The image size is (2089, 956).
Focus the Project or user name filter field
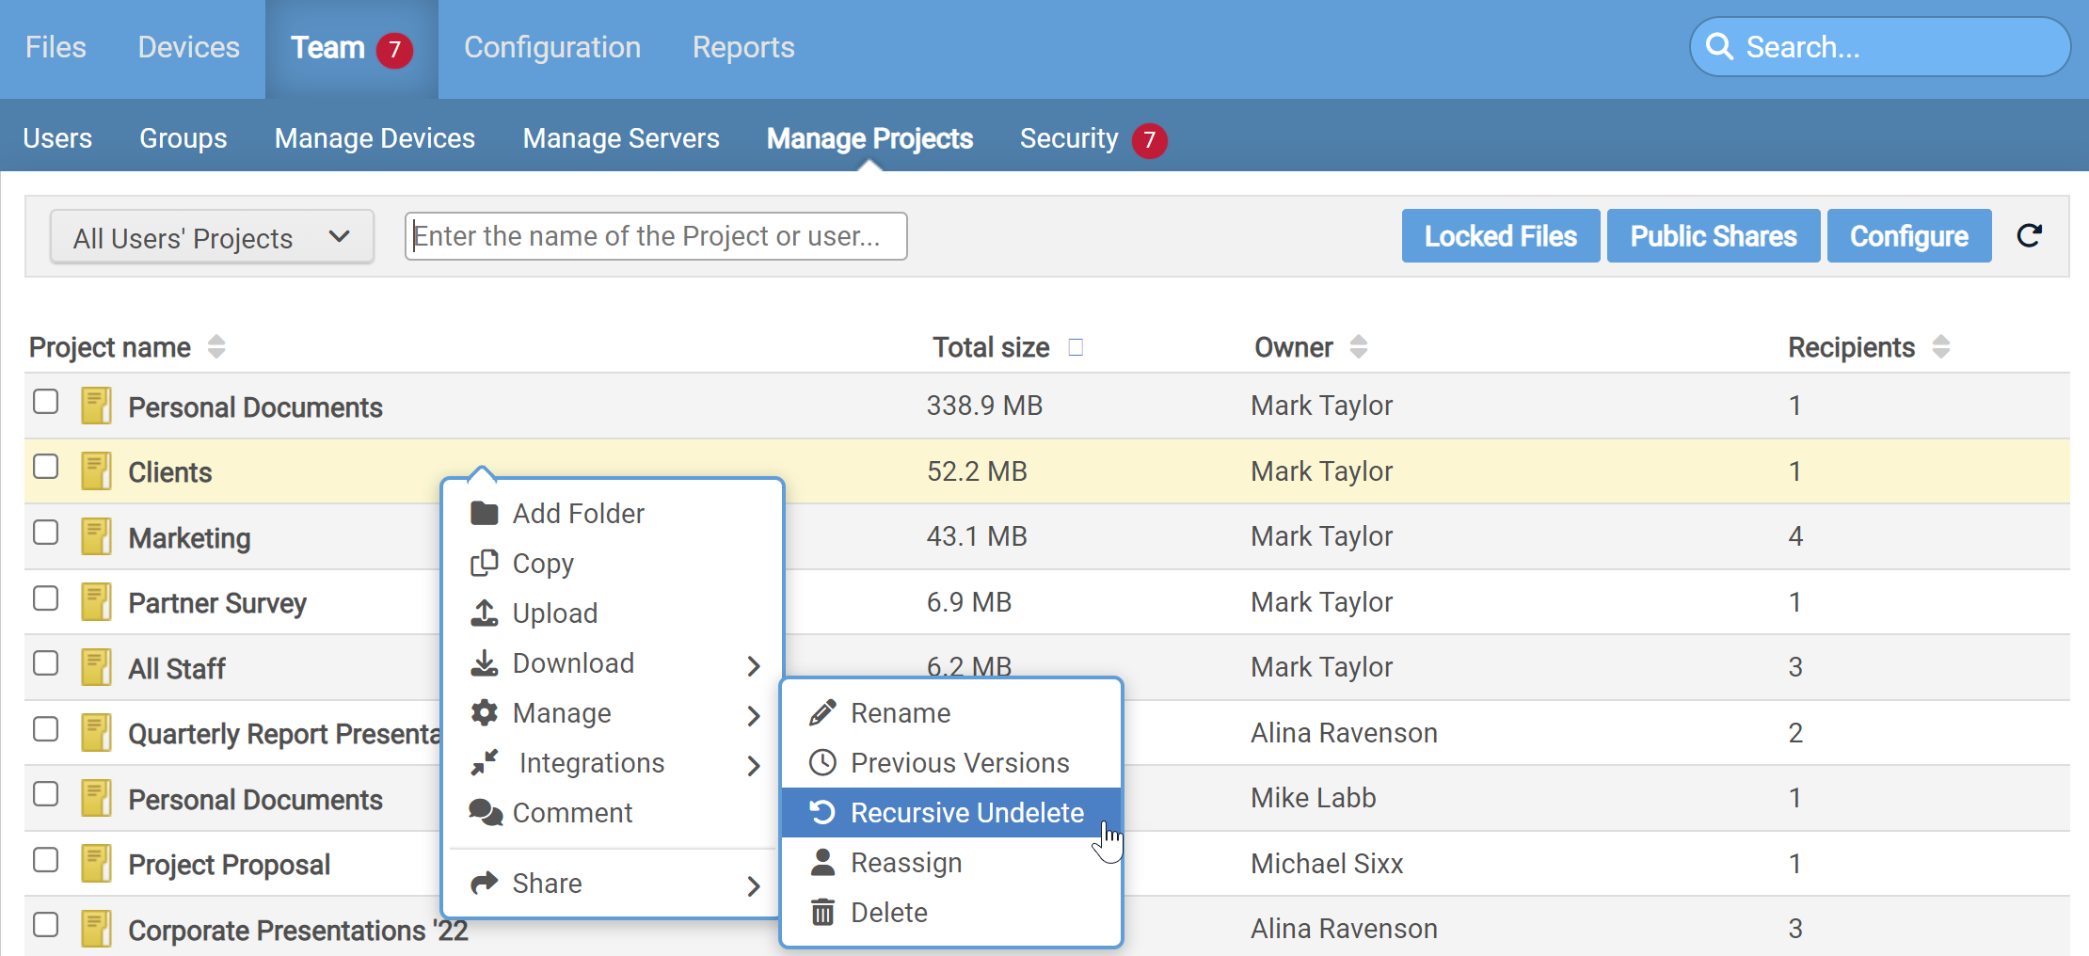(655, 236)
